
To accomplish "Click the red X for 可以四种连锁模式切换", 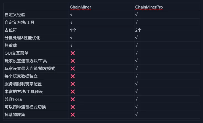I will [x=73, y=107].
